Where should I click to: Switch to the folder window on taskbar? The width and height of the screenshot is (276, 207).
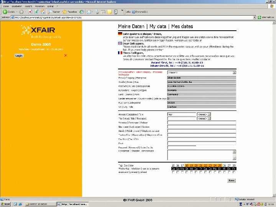pyautogui.click(x=40, y=204)
